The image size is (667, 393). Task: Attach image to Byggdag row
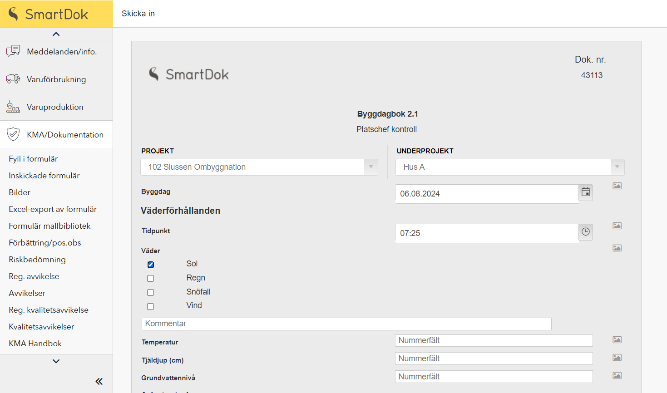617,186
